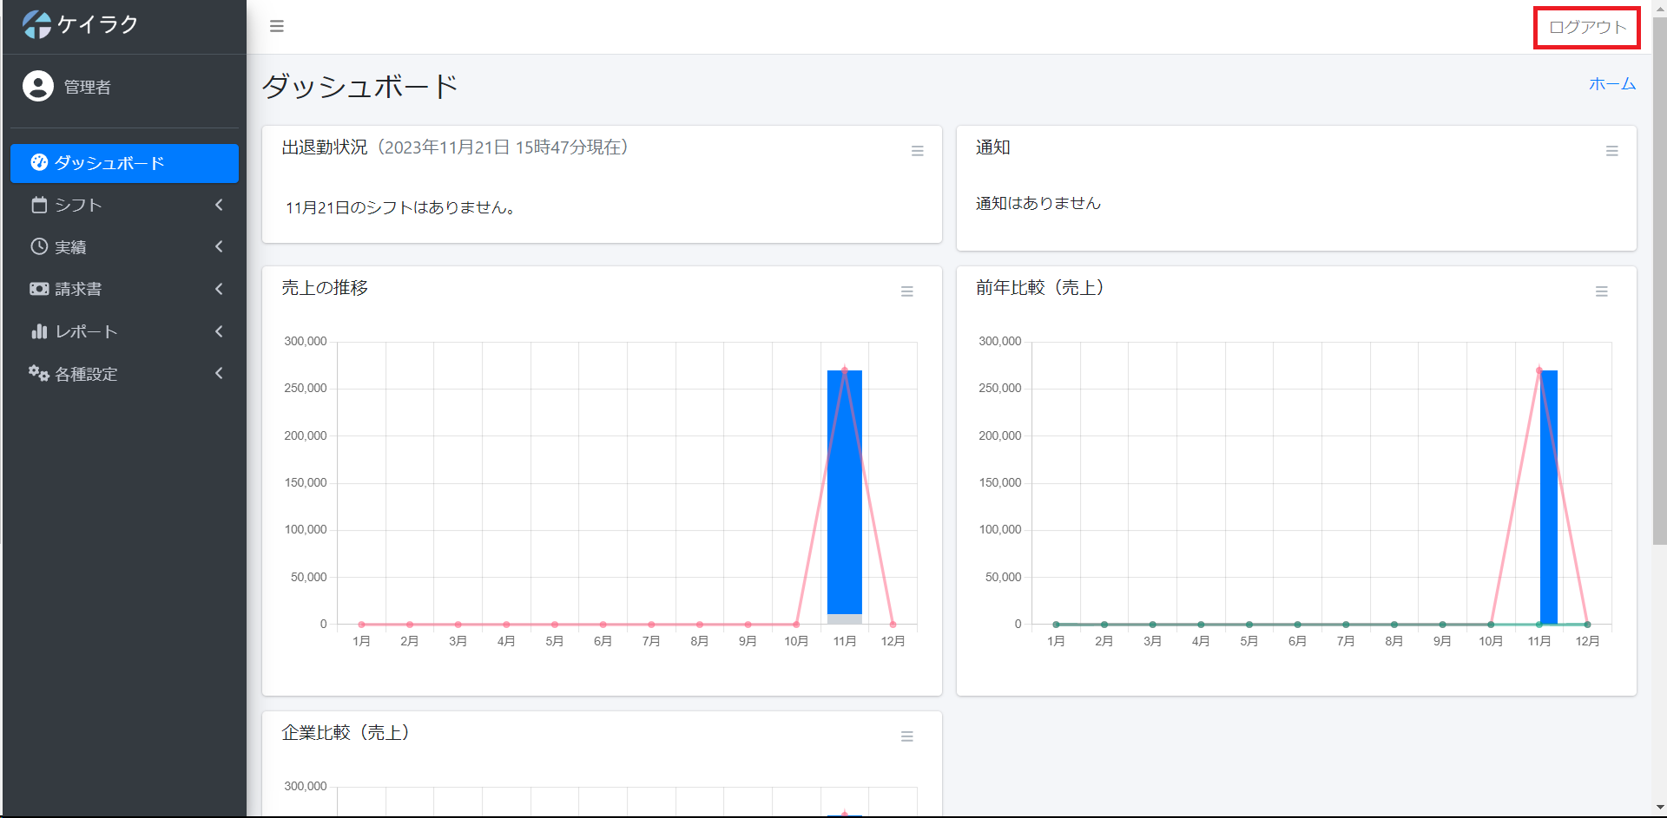Viewport: 1667px width, 818px height.
Task: Open the 各種設定 sidebar menu
Action: coord(124,373)
